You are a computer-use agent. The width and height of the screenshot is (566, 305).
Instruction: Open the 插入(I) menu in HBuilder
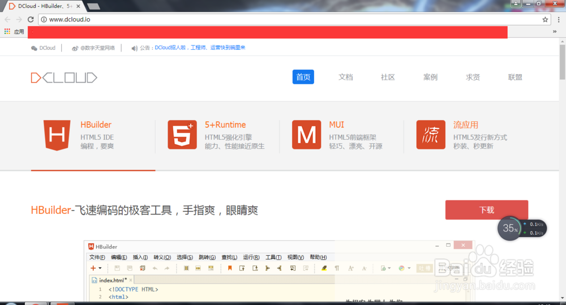(x=140, y=257)
